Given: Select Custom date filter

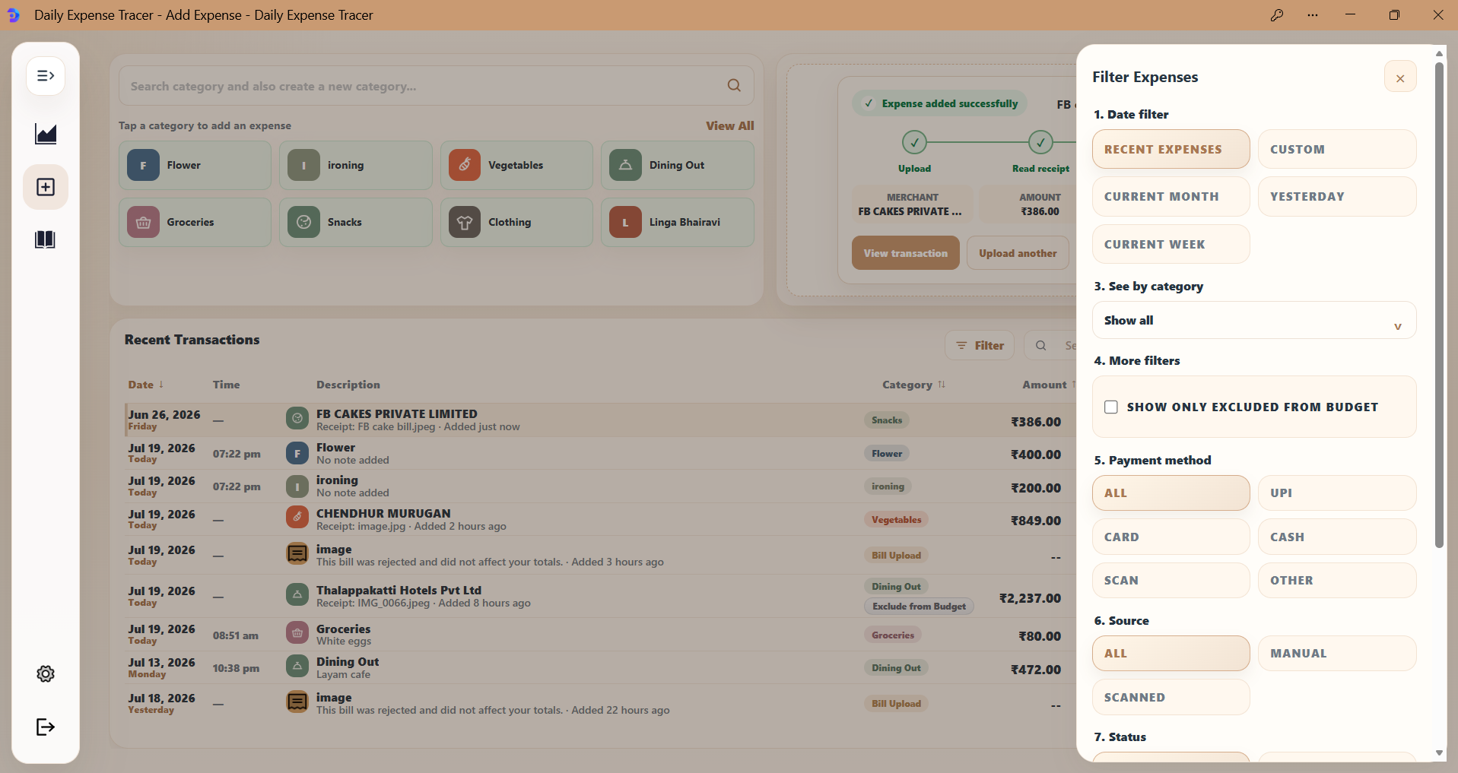Looking at the screenshot, I should point(1336,149).
